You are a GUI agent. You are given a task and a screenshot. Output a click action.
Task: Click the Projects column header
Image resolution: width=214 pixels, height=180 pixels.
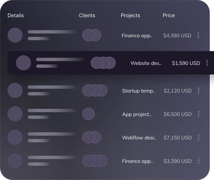point(130,15)
